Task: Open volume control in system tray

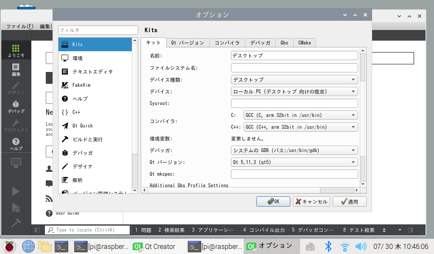Action: [x=361, y=246]
